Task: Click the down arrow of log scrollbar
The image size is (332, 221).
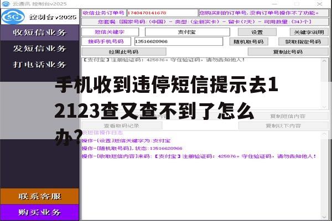Action: pos(324,217)
